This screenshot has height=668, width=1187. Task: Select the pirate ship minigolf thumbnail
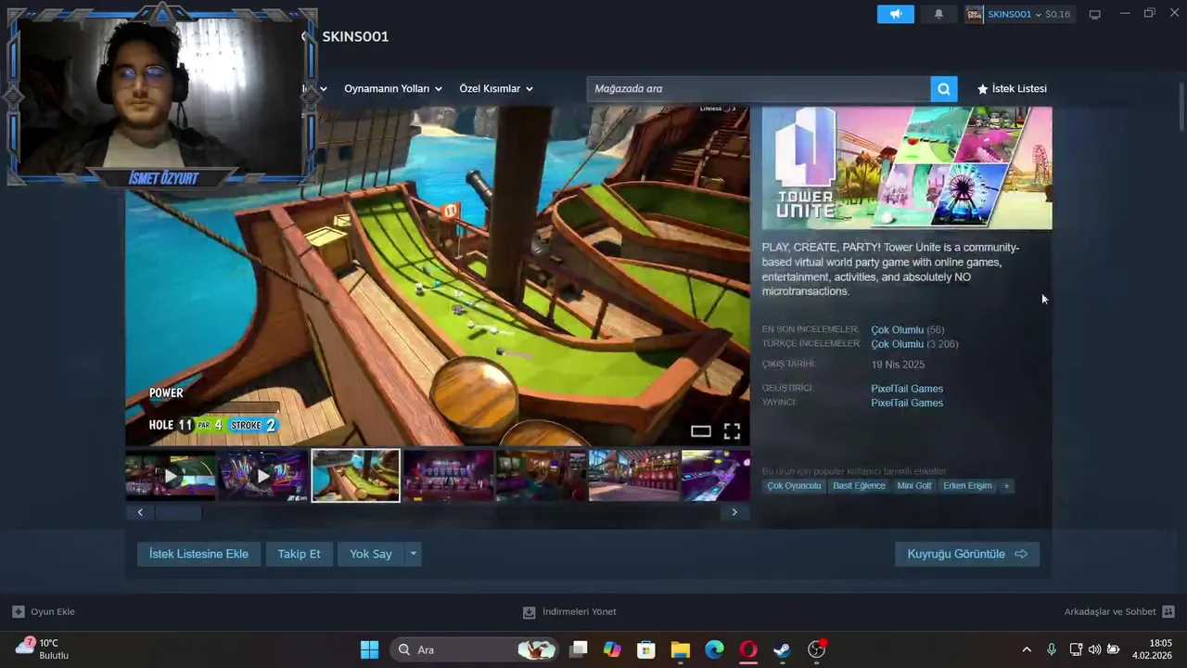[356, 476]
